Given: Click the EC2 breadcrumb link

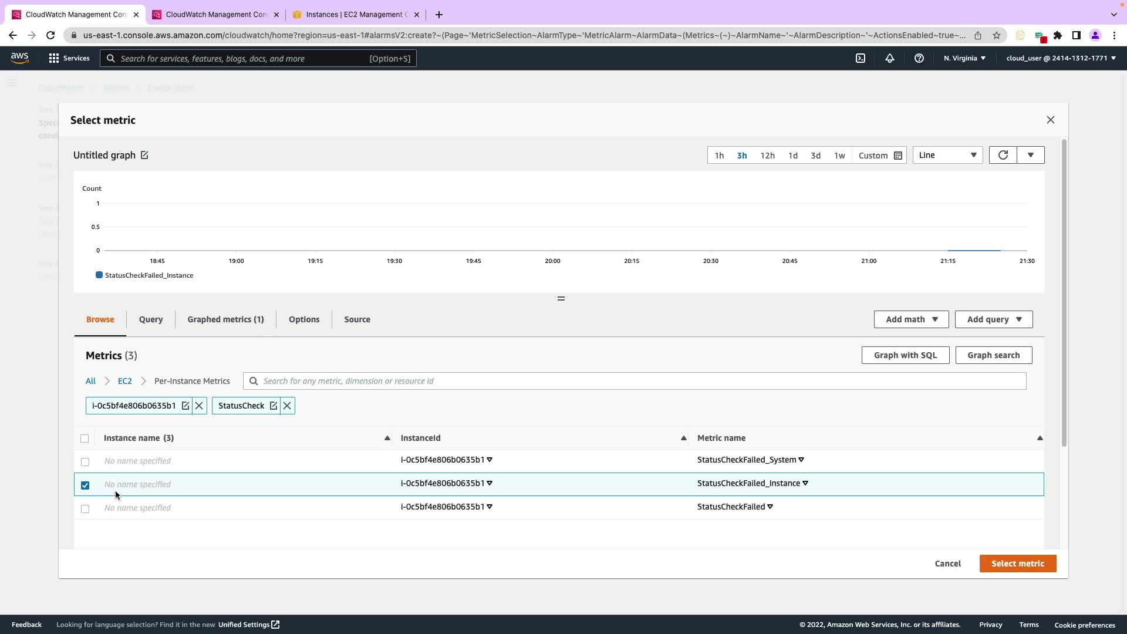Looking at the screenshot, I should pyautogui.click(x=124, y=381).
